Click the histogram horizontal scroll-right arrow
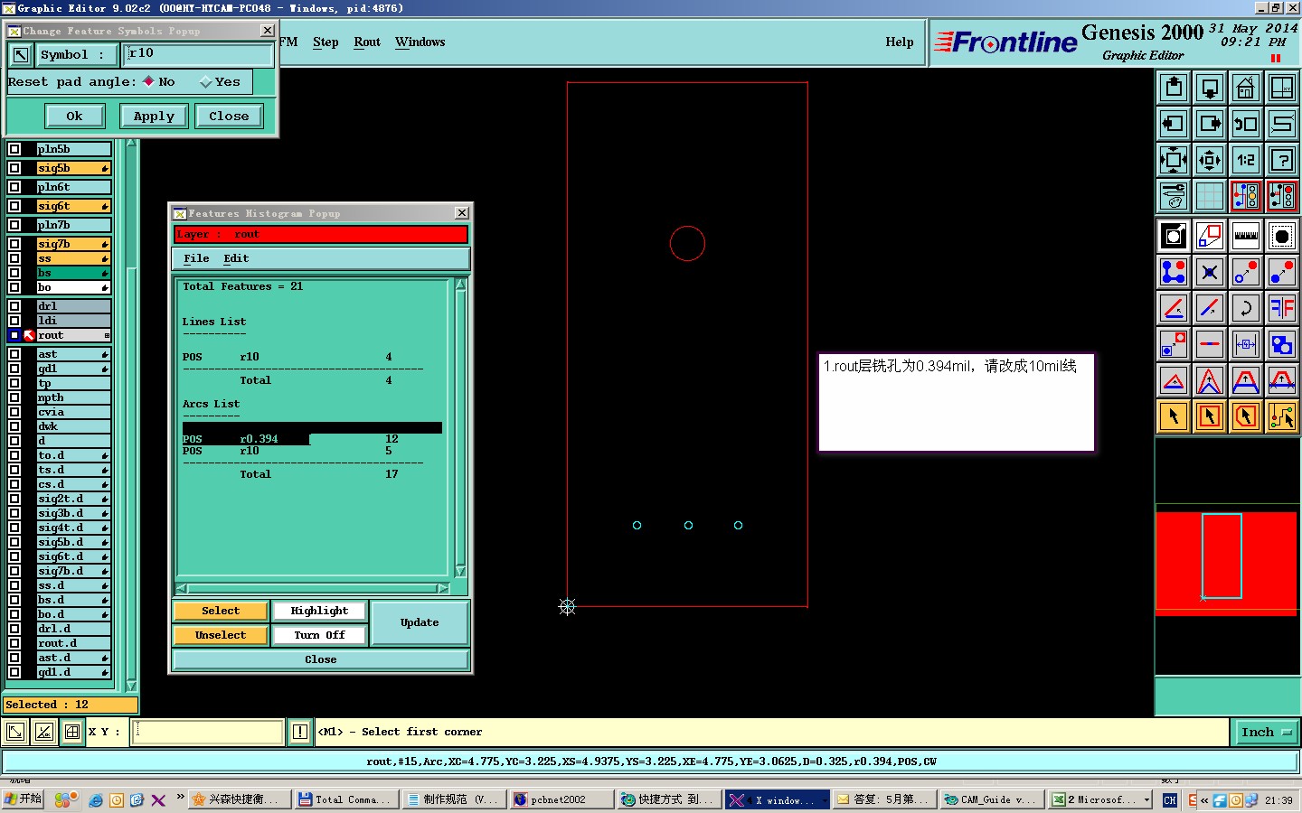This screenshot has height=813, width=1302. click(442, 588)
